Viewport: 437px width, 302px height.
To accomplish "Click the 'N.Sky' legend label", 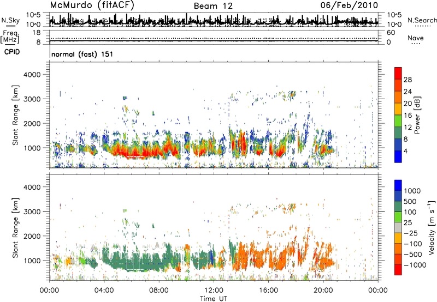I will 10,20.
